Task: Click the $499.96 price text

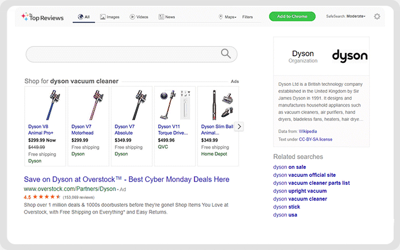Action: 166,140
